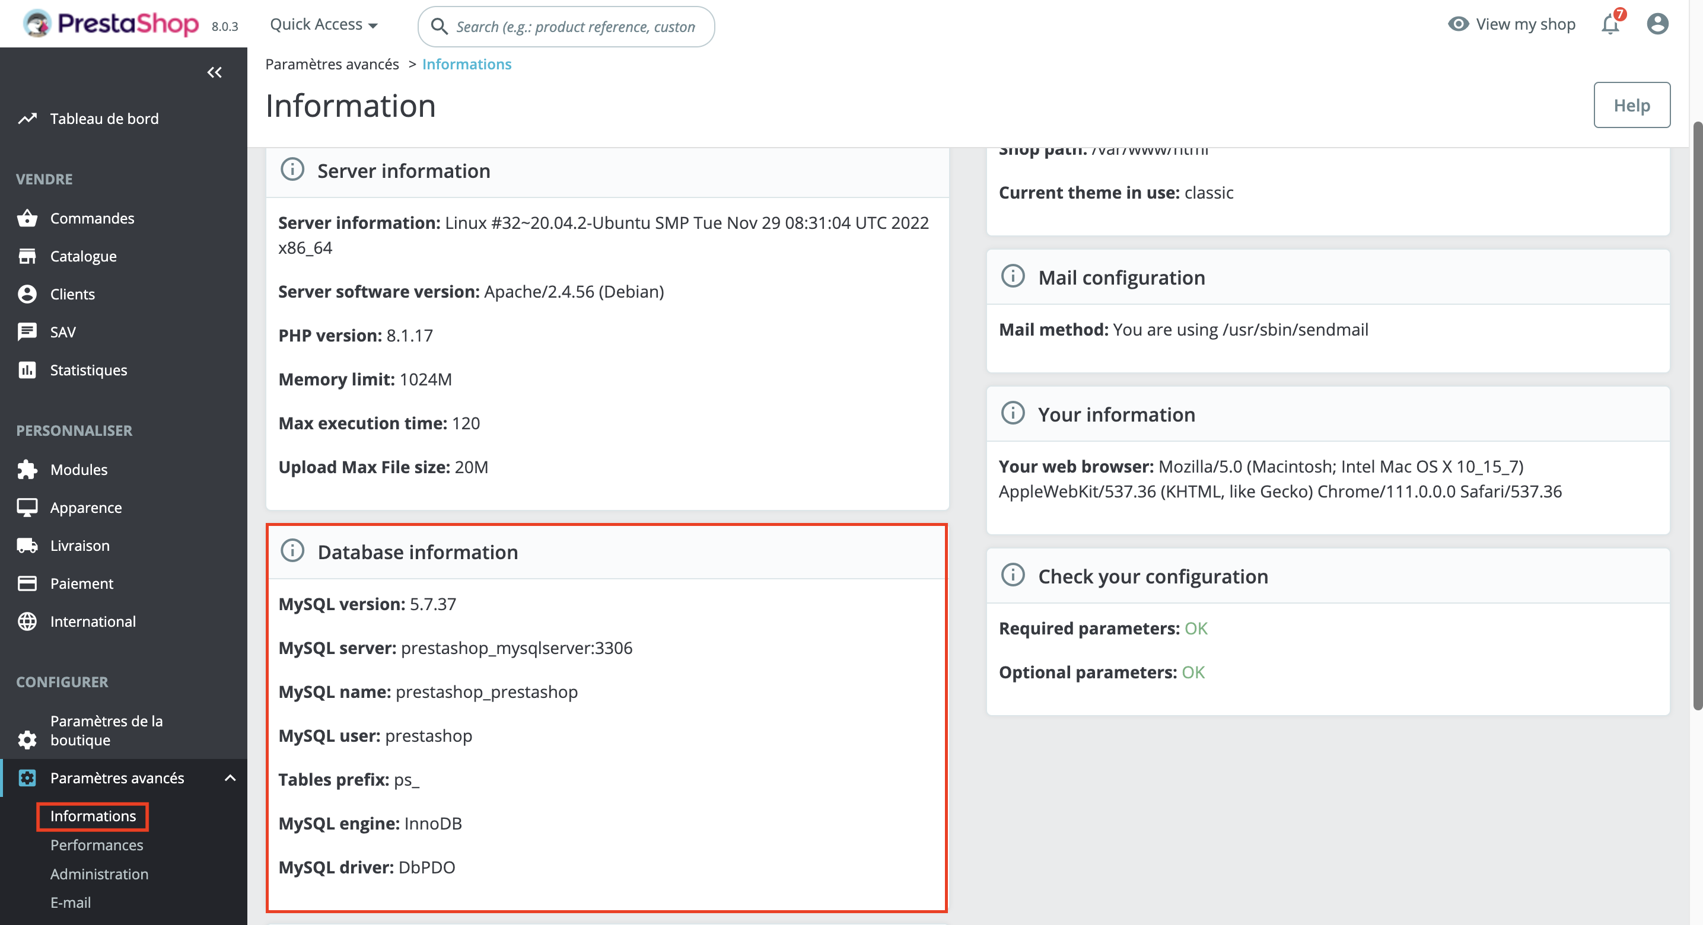Click the search magnifier icon

(x=439, y=27)
